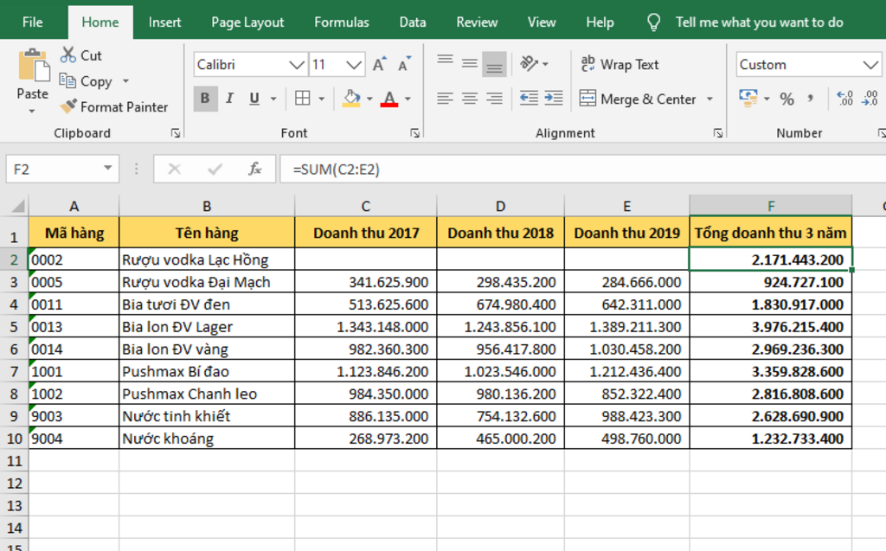Apply Percent Style number format
The height and width of the screenshot is (551, 886).
786,99
